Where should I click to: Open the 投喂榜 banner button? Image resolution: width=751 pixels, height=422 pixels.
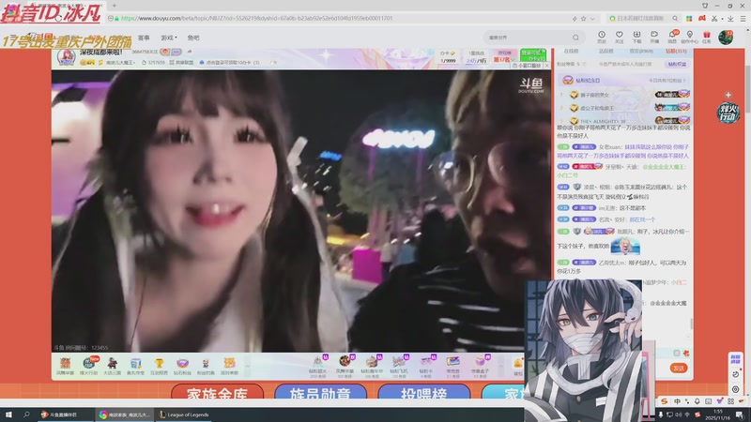click(x=424, y=391)
